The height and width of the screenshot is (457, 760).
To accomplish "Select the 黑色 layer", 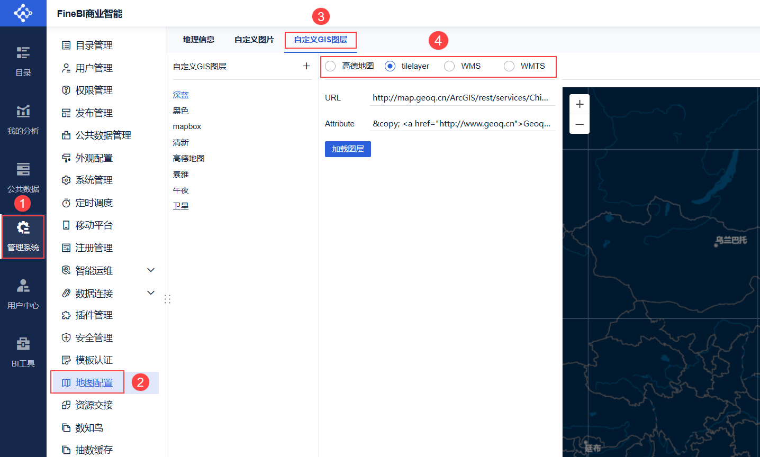I will coord(181,111).
